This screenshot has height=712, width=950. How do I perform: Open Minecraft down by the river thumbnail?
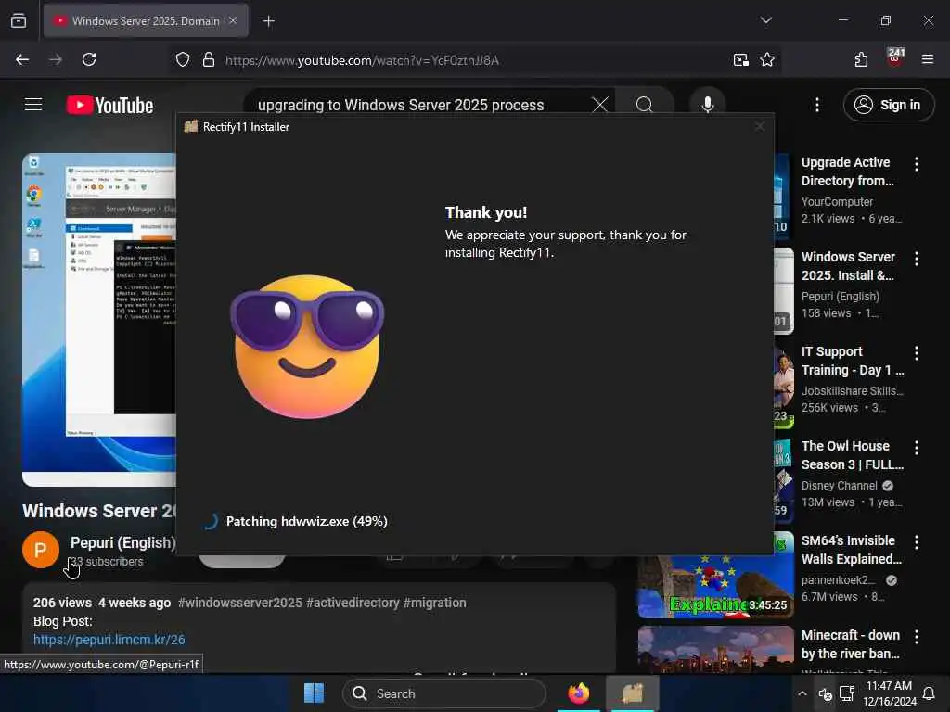click(x=715, y=649)
